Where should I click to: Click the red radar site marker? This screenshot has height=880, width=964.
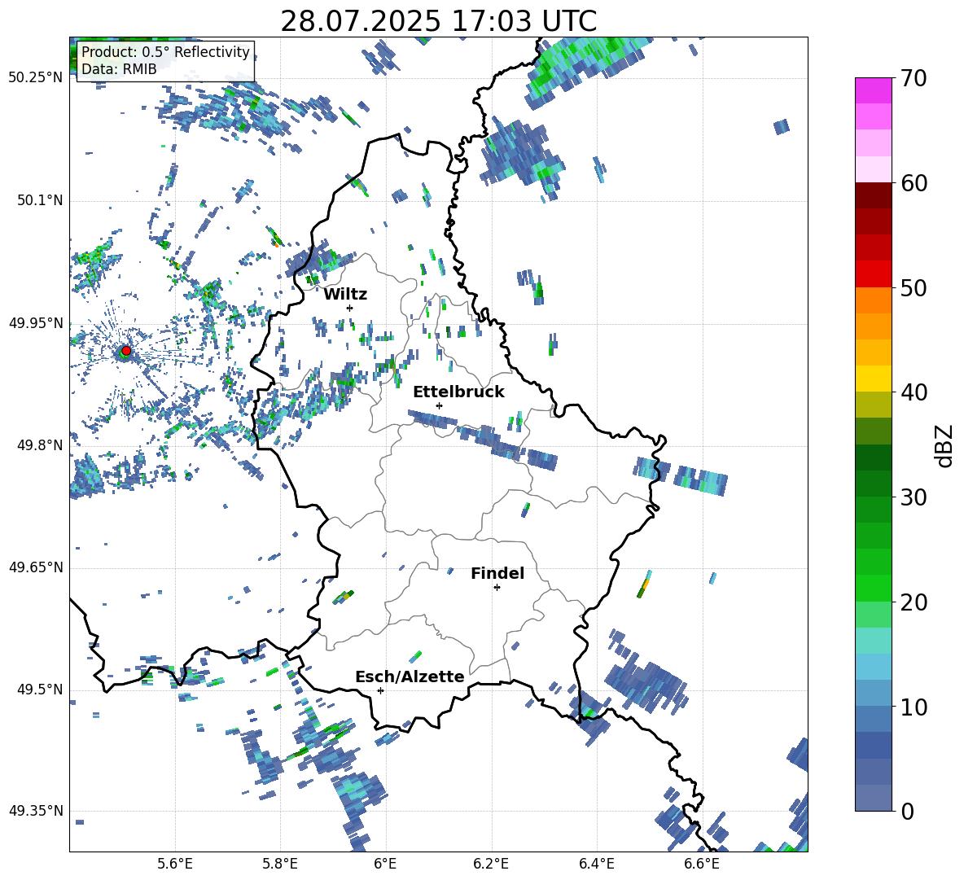coord(126,351)
